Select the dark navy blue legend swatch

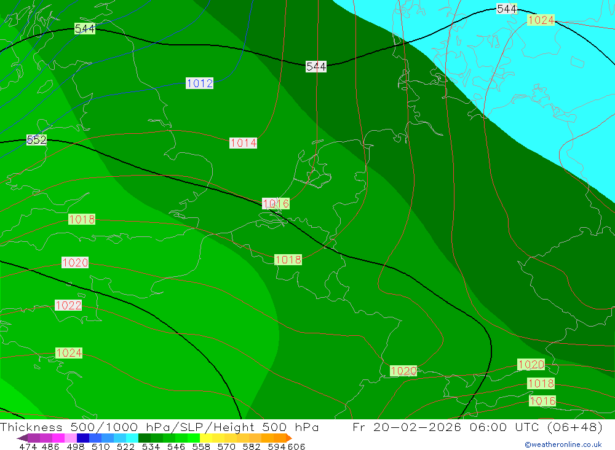[83, 438]
